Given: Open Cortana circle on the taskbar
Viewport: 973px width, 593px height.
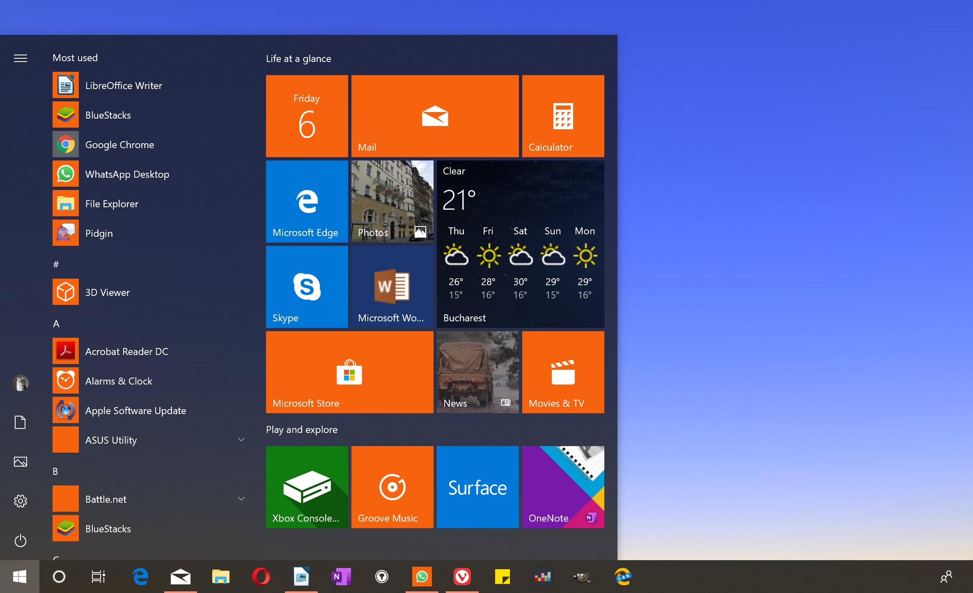Looking at the screenshot, I should (59, 577).
